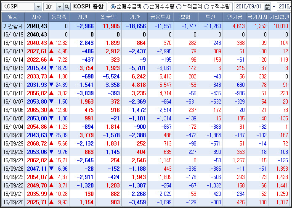
Task: Select the 16/10/06 date cell
Action: click(13, 110)
